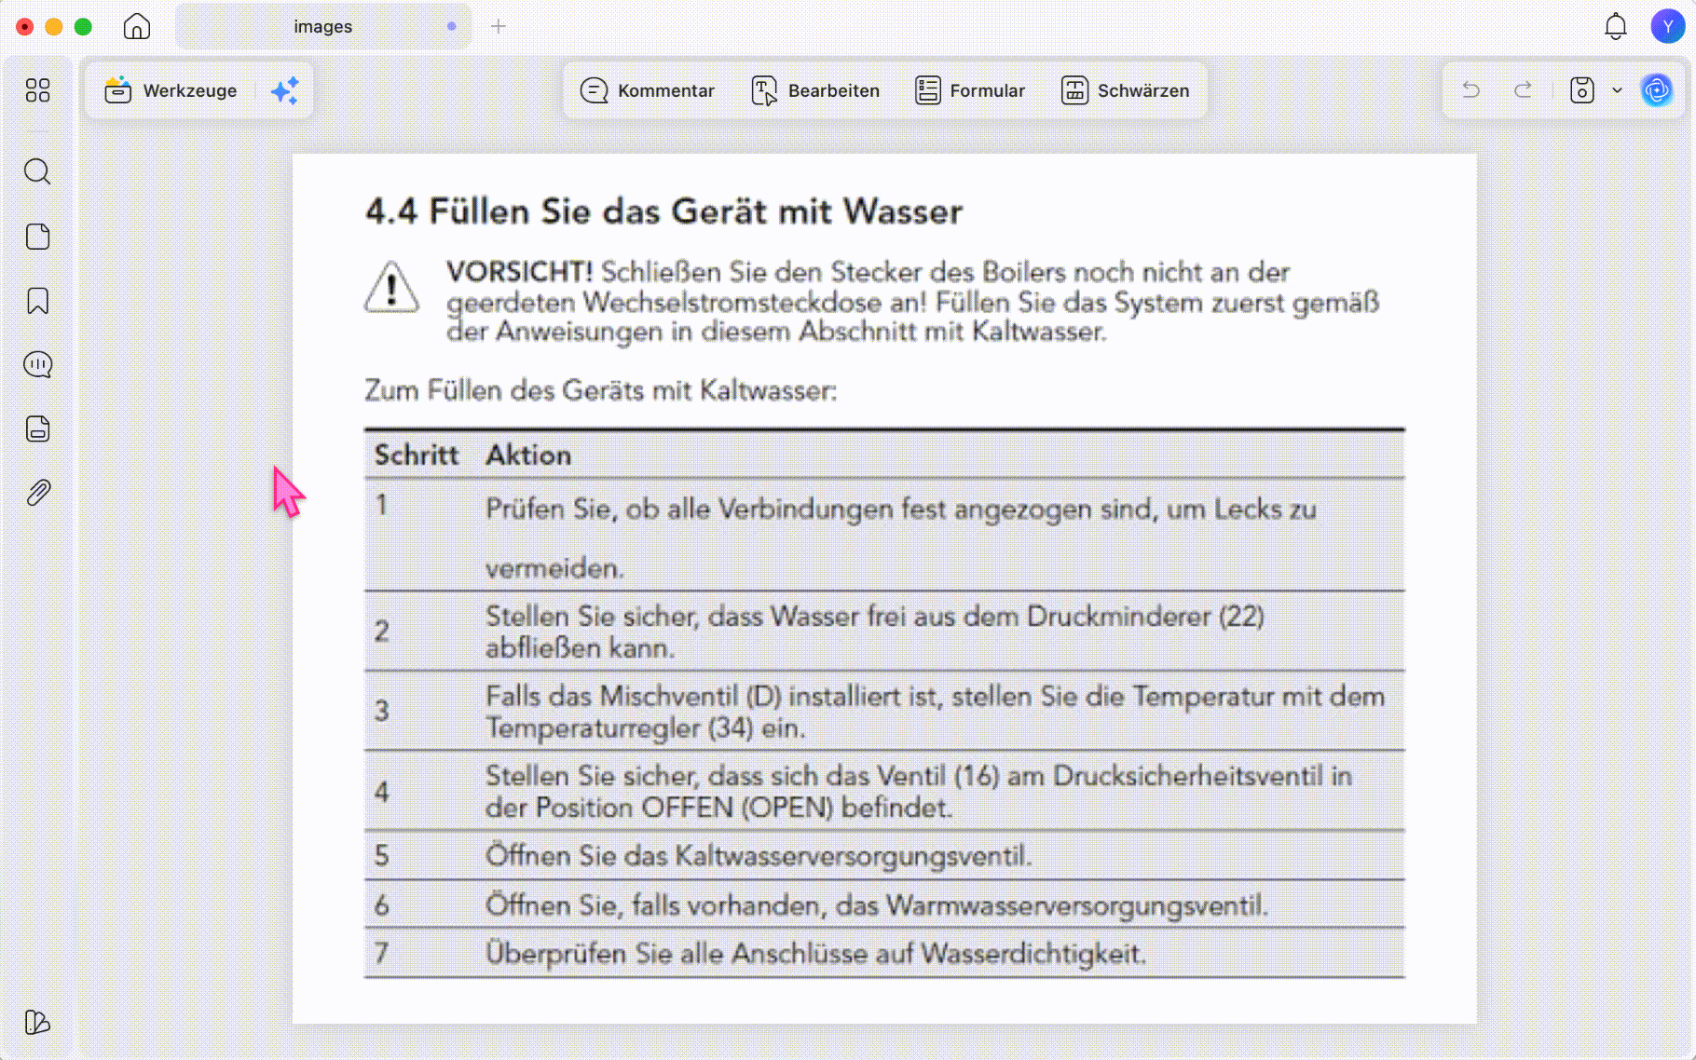Select Kommentar mode

tap(648, 90)
